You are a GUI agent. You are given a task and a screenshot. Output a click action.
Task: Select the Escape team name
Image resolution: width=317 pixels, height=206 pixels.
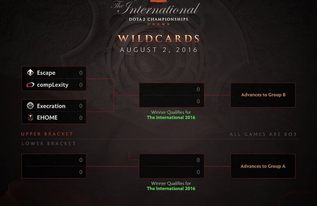point(46,73)
